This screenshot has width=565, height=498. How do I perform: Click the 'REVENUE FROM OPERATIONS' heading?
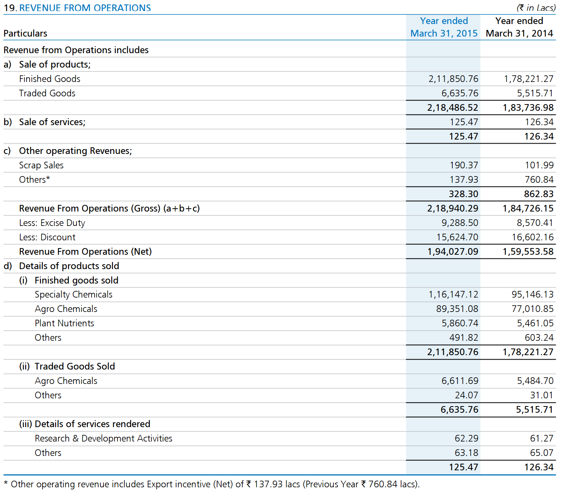tap(85, 8)
